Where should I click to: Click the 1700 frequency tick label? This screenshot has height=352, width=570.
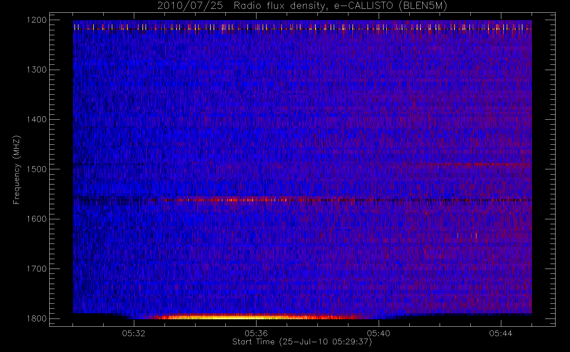(37, 269)
